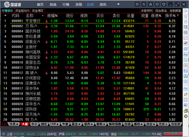
Task: Click the F12 sidebar icon
Action: [x=185, y=71]
